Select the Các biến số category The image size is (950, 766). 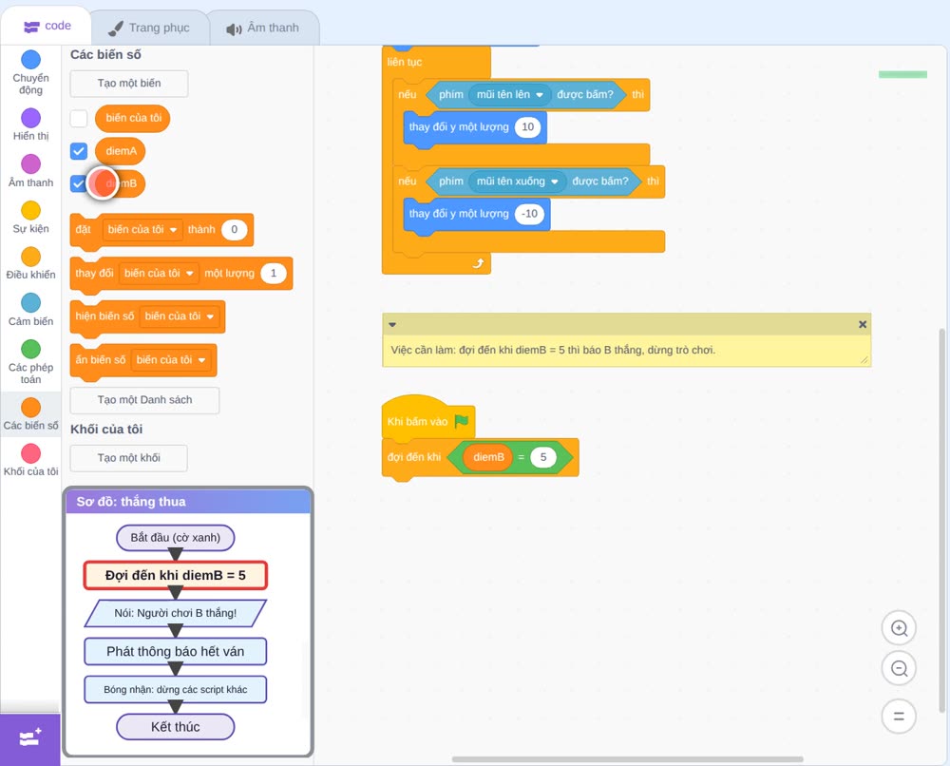[30, 414]
